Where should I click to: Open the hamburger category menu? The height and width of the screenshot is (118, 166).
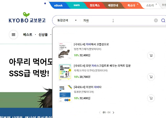click(x=14, y=35)
